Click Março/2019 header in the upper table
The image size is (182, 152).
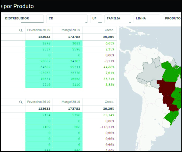click(71, 30)
